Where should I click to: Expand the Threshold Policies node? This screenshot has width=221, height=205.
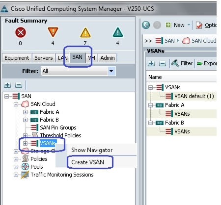(25, 135)
